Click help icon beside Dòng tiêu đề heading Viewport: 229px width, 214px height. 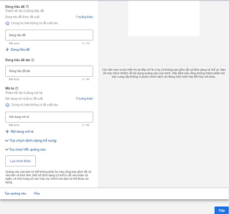pos(27,6)
